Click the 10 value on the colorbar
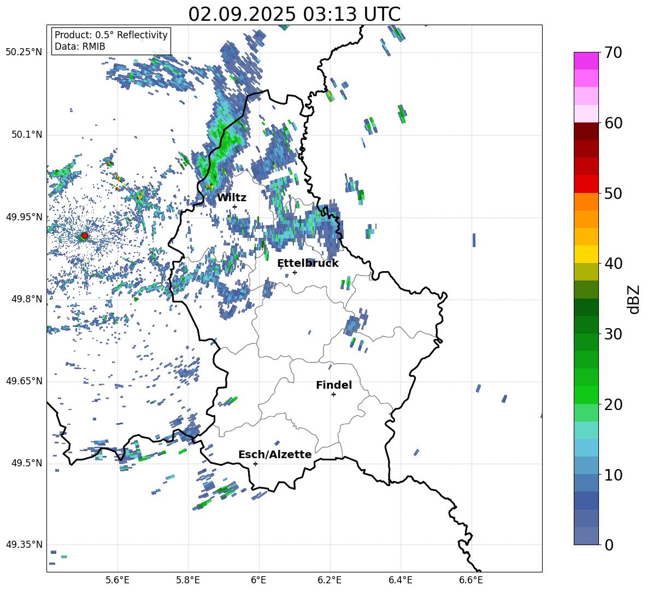The image size is (647, 591). (613, 475)
